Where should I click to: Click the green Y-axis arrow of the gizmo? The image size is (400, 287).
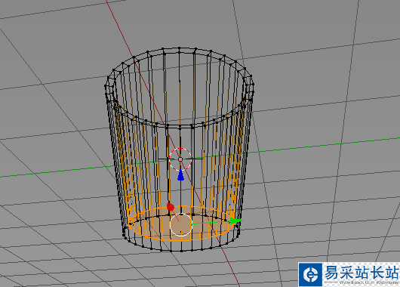pyautogui.click(x=236, y=221)
